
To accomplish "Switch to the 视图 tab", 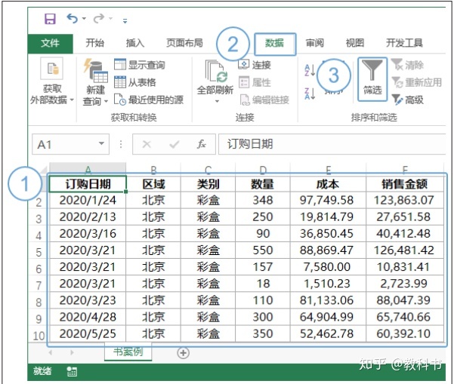I will click(355, 43).
